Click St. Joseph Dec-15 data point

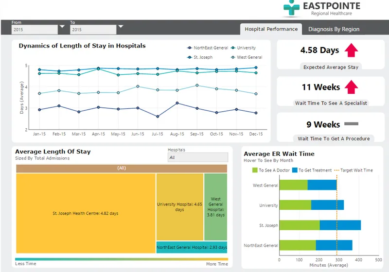(256, 68)
